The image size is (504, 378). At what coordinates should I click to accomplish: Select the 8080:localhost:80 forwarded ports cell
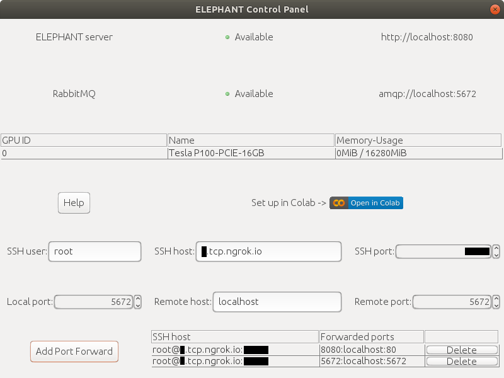372,350
